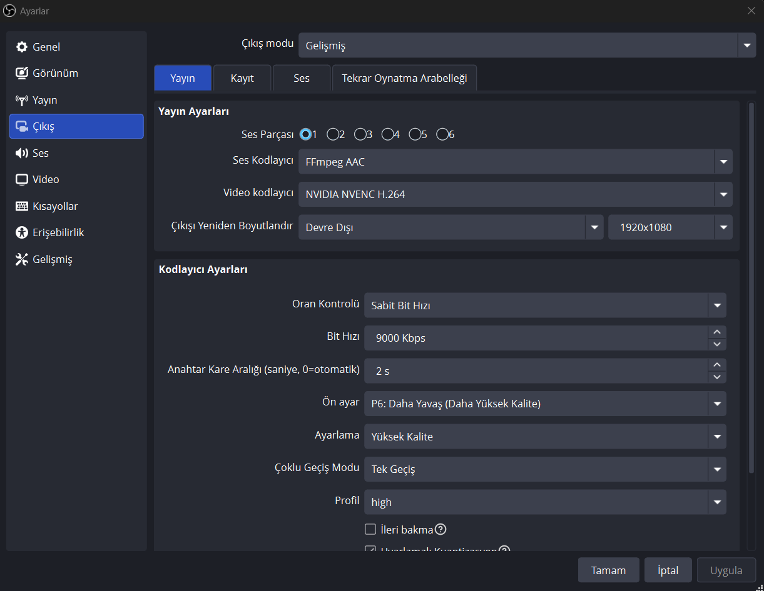
Task: Open Erişebilirlik settings category
Action: click(76, 232)
